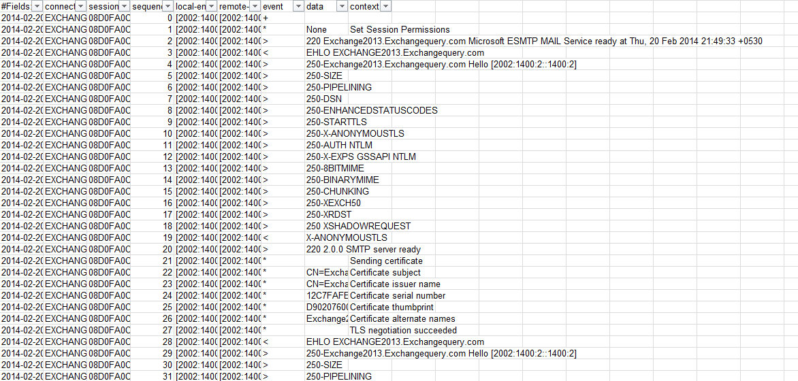Click the 'None' data cell
This screenshot has width=798, height=381.
tap(317, 29)
